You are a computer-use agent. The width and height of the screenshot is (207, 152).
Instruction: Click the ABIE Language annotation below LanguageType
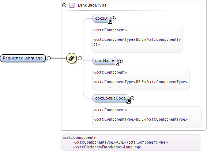point(131,143)
